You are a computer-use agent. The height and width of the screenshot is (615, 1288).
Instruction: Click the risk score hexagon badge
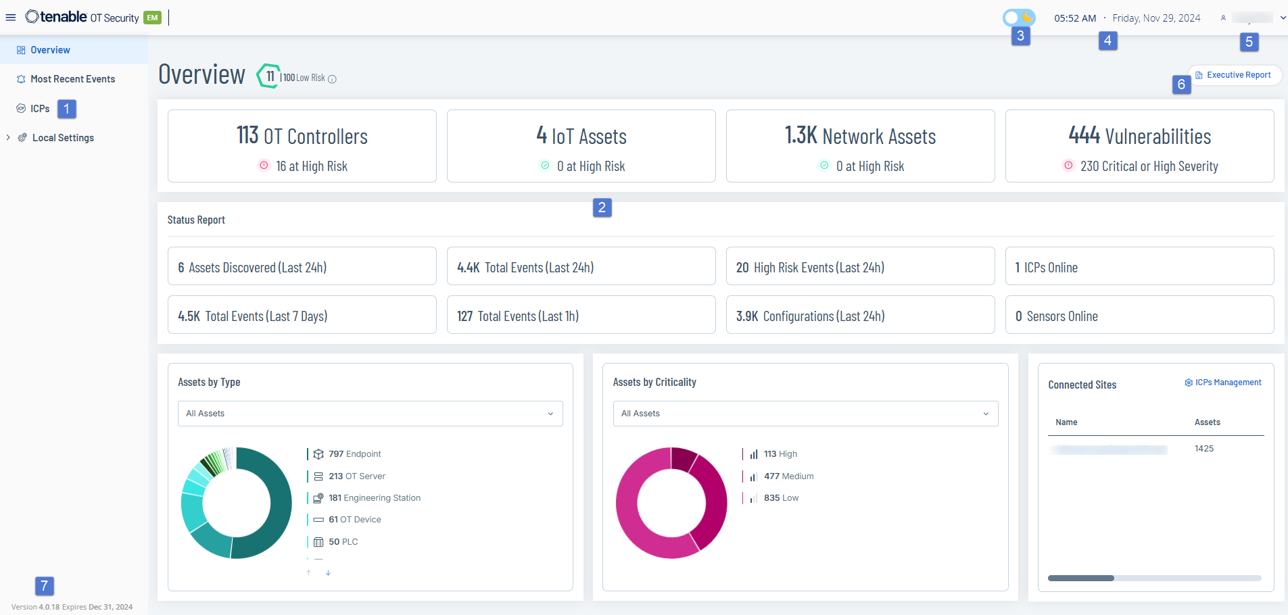[270, 76]
